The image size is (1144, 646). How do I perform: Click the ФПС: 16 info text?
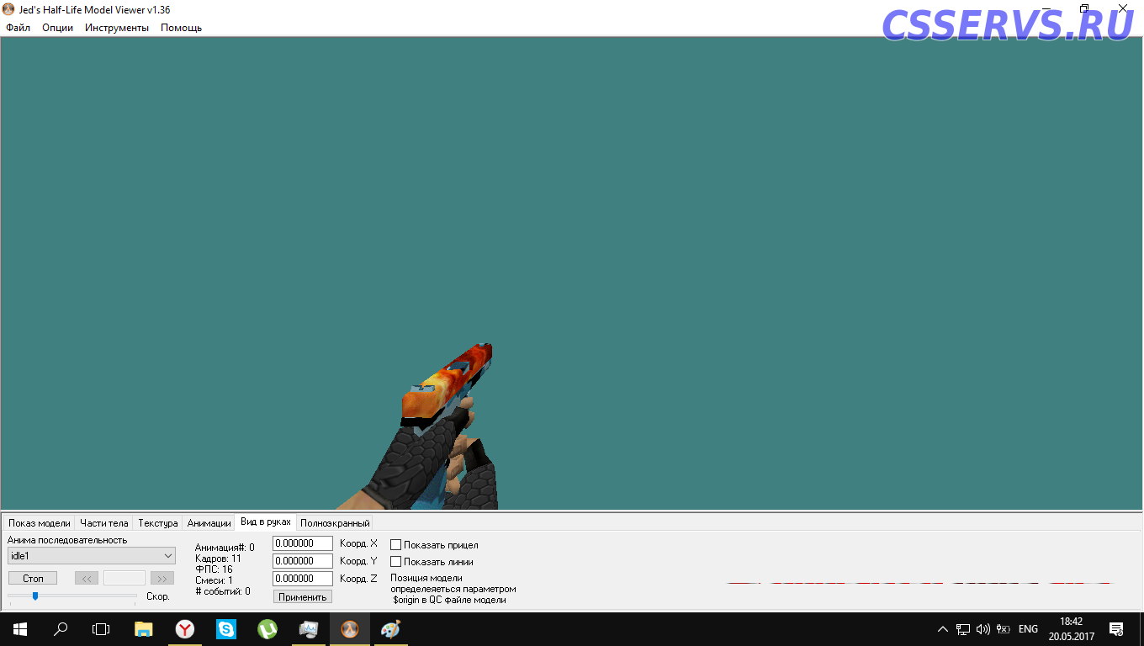point(214,569)
